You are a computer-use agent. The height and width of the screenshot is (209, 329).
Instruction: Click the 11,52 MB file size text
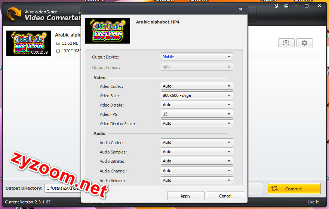point(70,43)
